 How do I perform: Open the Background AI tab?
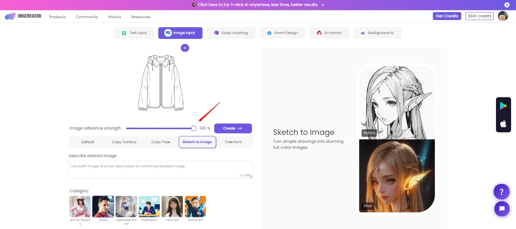point(377,33)
